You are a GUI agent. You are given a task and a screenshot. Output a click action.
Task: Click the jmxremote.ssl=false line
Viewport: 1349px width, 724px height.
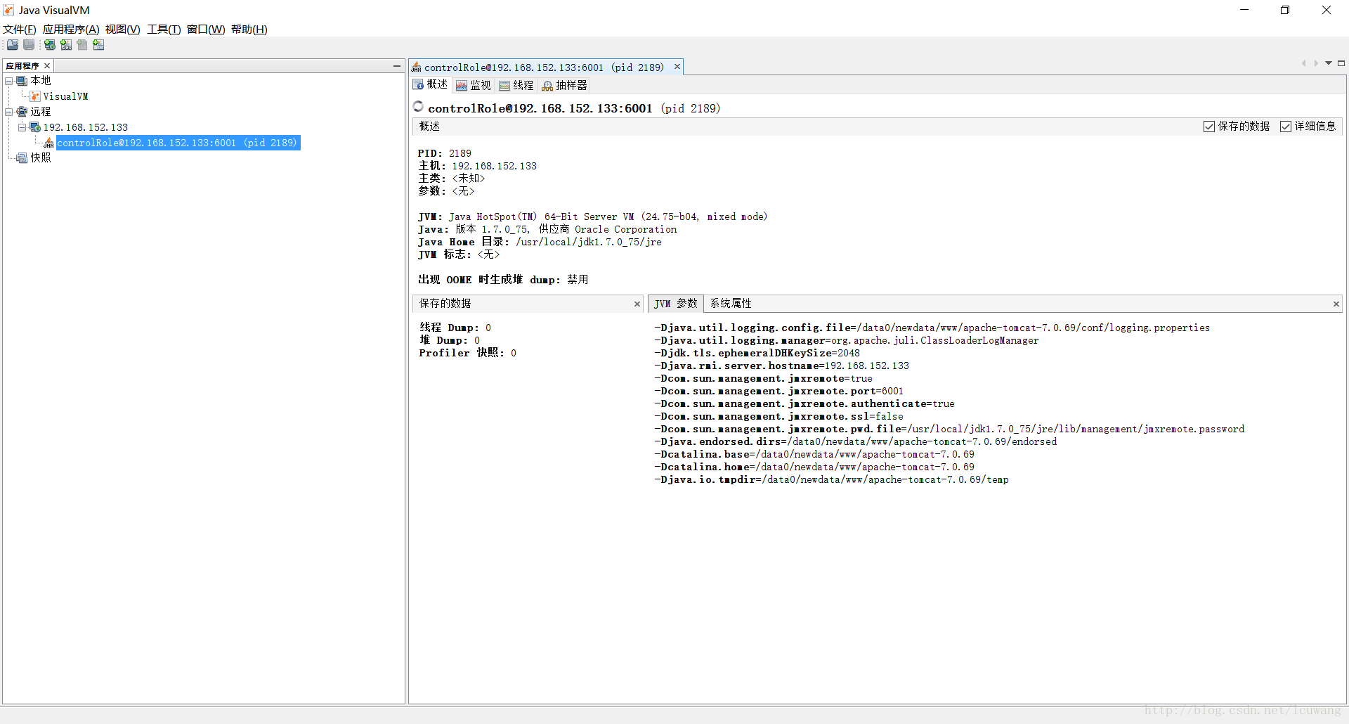779,417
